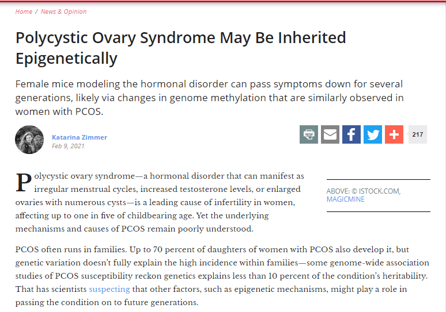Share the article on Twitter
446x312 pixels.
point(373,134)
